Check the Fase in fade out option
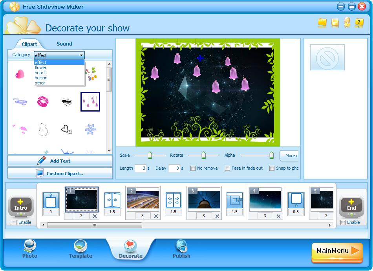The height and width of the screenshot is (271, 373). point(227,168)
